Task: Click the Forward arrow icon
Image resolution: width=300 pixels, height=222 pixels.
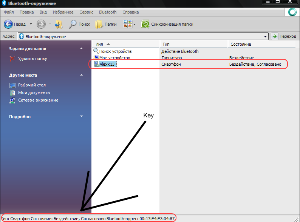Action: tap(41, 24)
